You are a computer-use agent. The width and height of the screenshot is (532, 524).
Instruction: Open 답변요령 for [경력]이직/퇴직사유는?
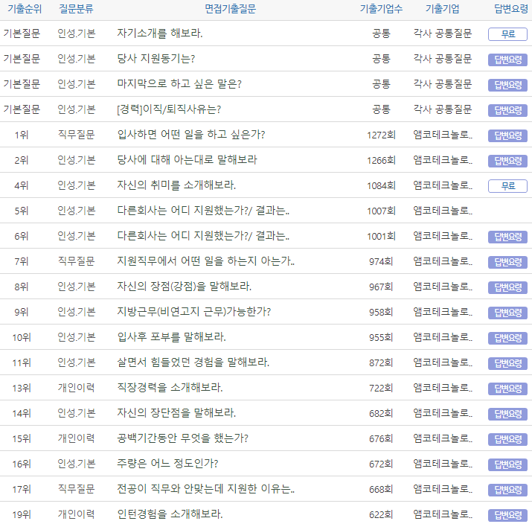(x=507, y=110)
